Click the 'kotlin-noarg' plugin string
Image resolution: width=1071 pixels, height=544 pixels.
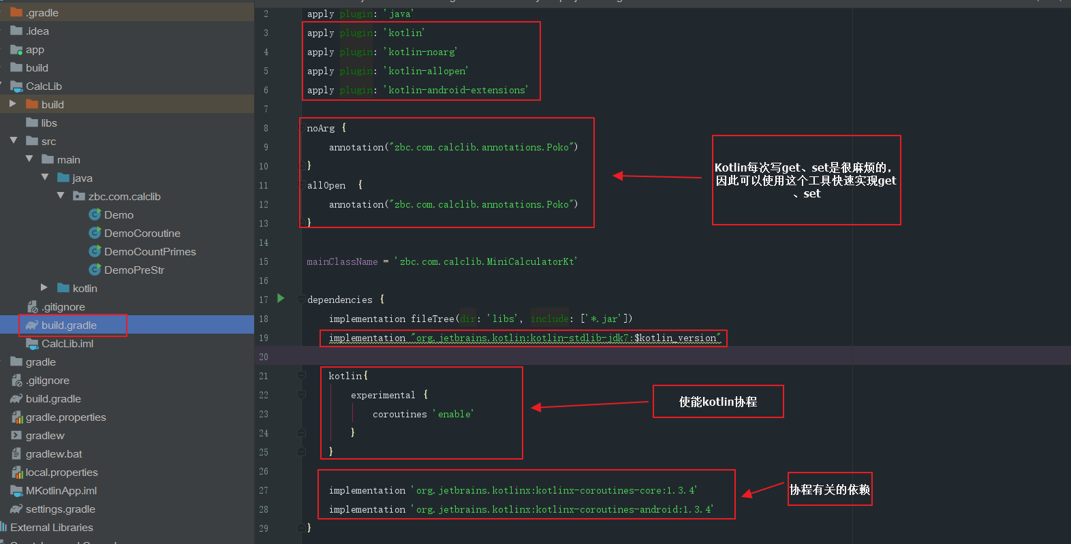[x=420, y=52]
